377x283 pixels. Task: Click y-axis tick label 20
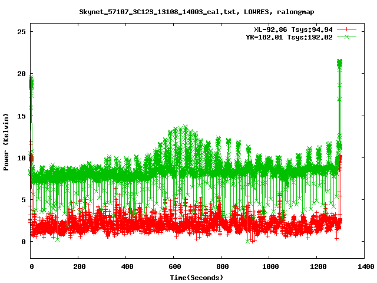(21, 74)
